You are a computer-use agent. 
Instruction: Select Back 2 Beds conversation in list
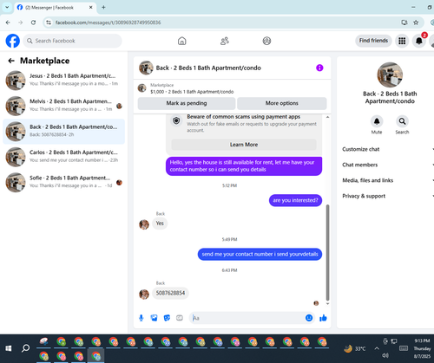63,132
